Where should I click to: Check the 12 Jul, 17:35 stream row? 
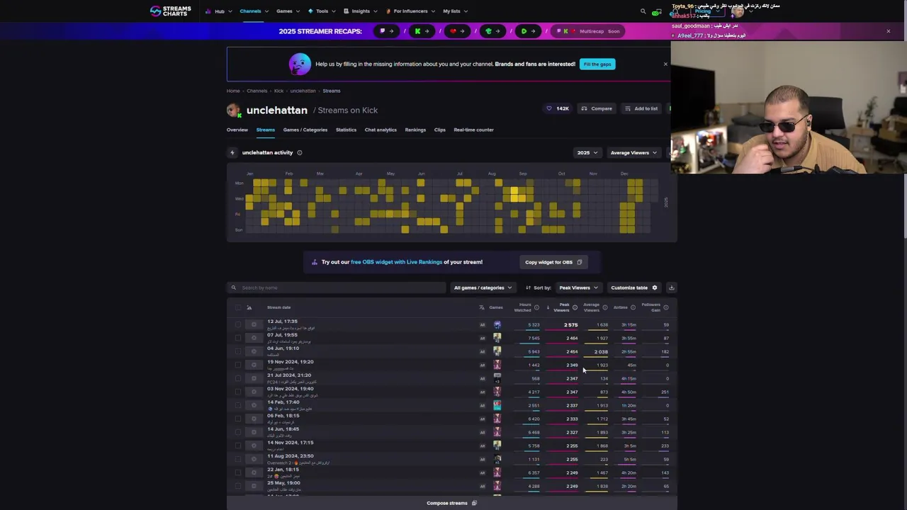pos(238,324)
